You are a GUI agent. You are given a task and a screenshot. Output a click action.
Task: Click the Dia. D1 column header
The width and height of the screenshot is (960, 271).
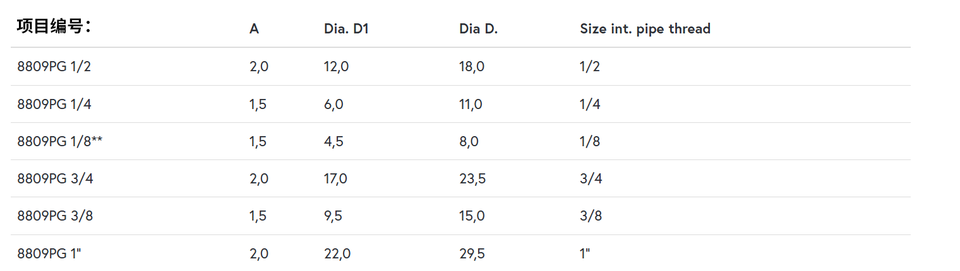click(342, 29)
